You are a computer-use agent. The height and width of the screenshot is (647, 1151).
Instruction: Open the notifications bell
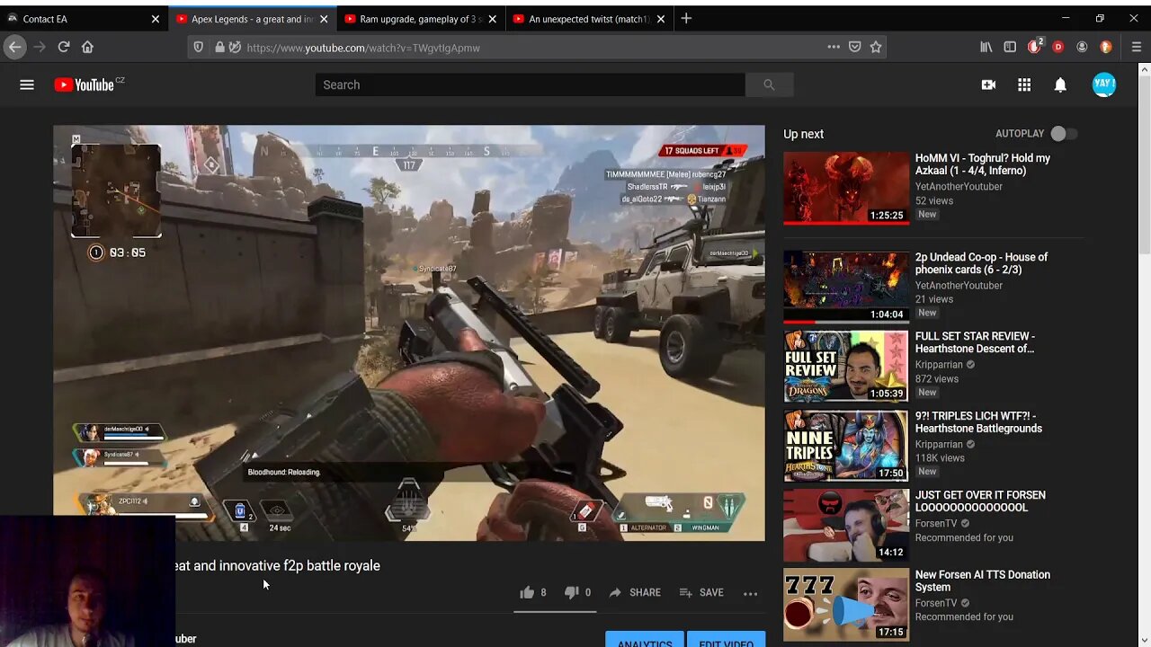[x=1060, y=84]
